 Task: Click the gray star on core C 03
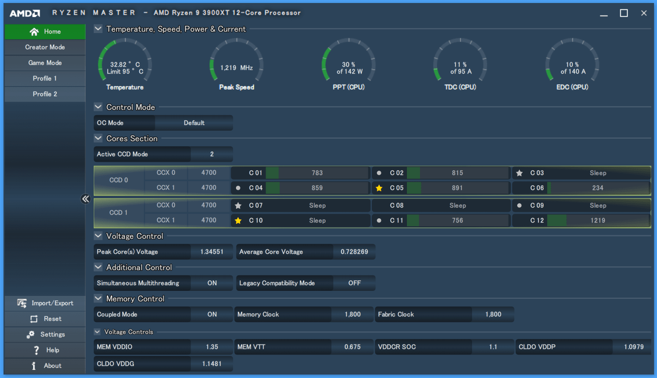click(x=519, y=173)
